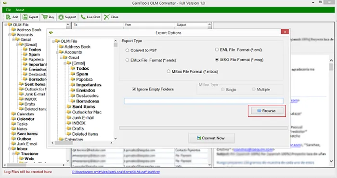Image resolution: width=337 pixels, height=178 pixels.
Task: Open the About menu
Action: tap(20, 10)
